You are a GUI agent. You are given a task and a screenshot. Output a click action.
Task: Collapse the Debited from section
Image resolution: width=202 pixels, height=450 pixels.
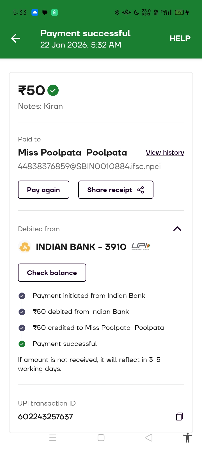coord(177,229)
